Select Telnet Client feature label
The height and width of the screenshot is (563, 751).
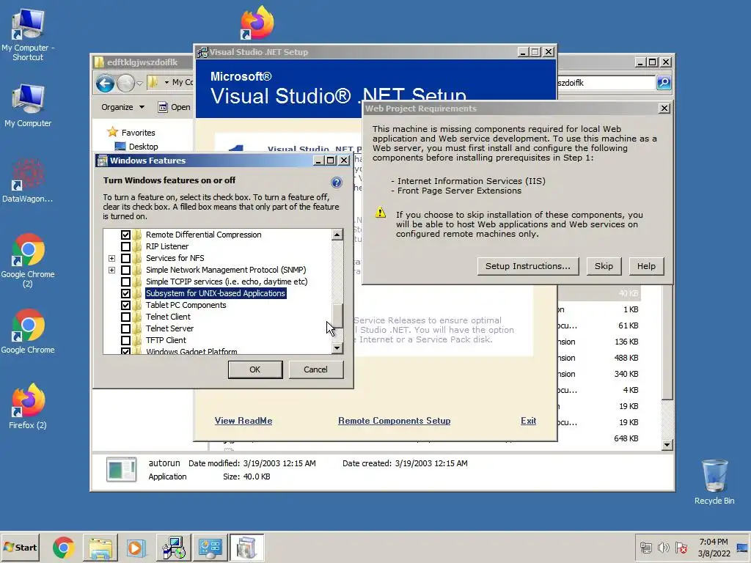point(168,317)
